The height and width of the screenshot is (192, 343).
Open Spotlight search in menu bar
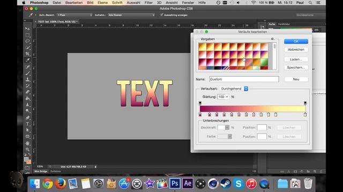310,3
